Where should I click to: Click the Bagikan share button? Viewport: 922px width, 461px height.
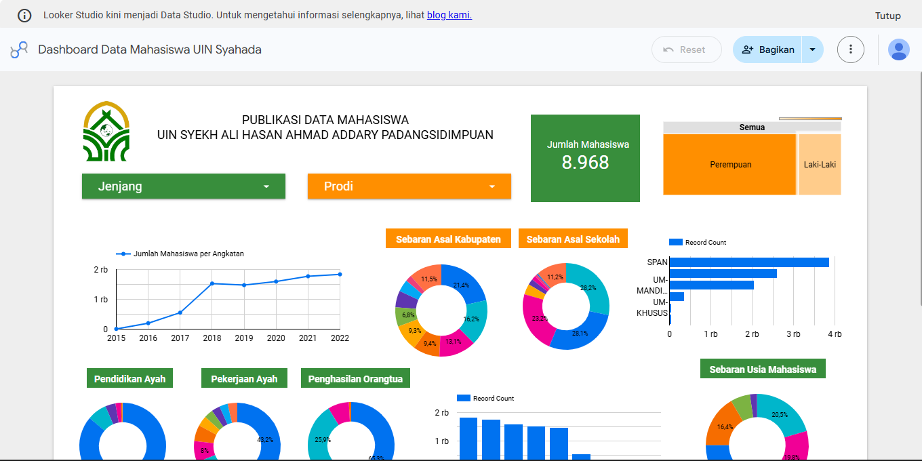point(767,49)
